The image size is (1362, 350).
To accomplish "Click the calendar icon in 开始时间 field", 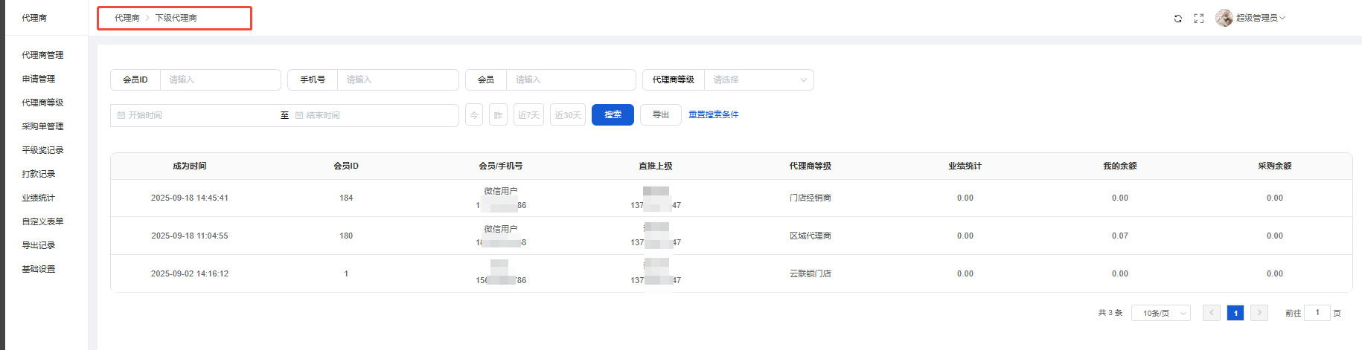I will tap(121, 115).
